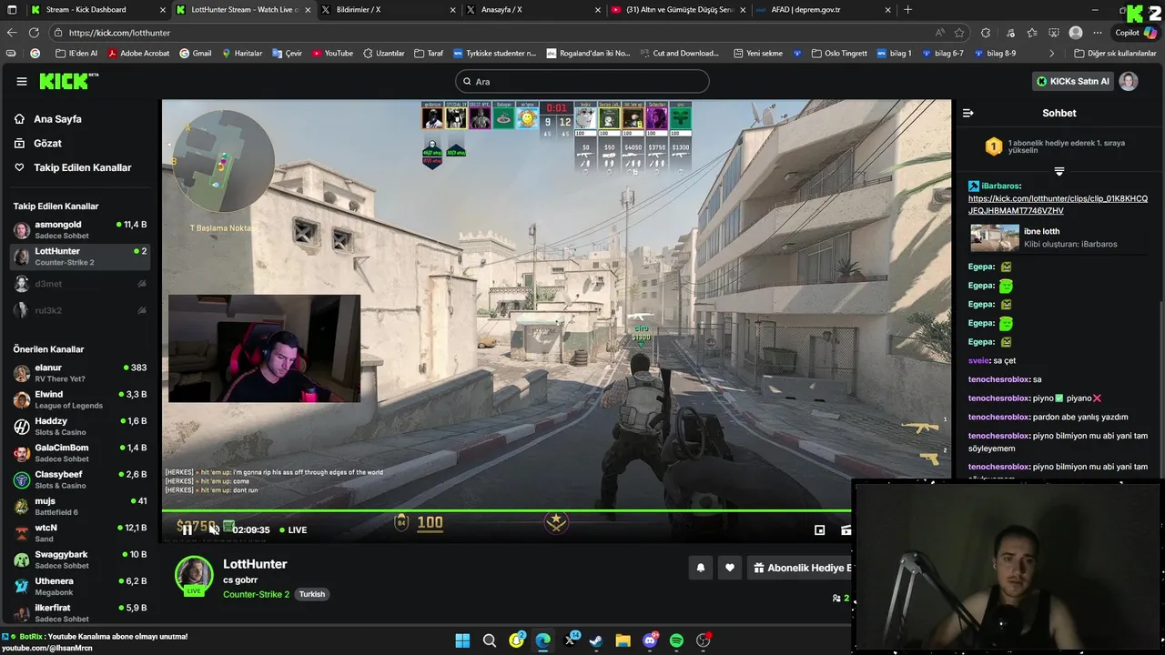The image size is (1165, 655).
Task: Click the Counter-Strike 2 category link
Action: tap(256, 594)
